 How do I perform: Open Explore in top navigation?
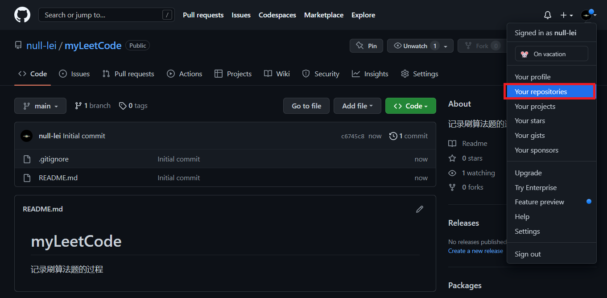pos(363,15)
